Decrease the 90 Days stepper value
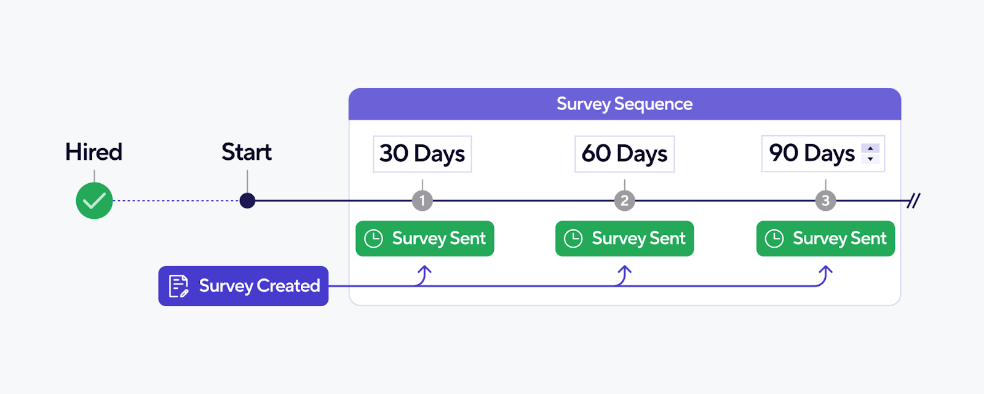This screenshot has width=984, height=394. [x=870, y=159]
